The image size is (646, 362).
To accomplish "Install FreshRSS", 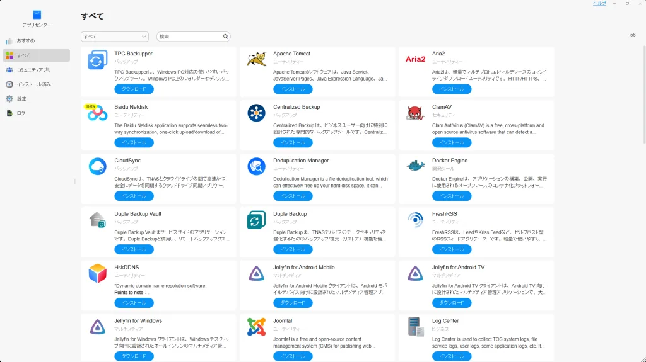I will pos(452,249).
